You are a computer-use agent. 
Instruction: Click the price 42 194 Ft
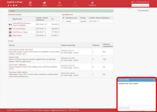pos(55,35)
